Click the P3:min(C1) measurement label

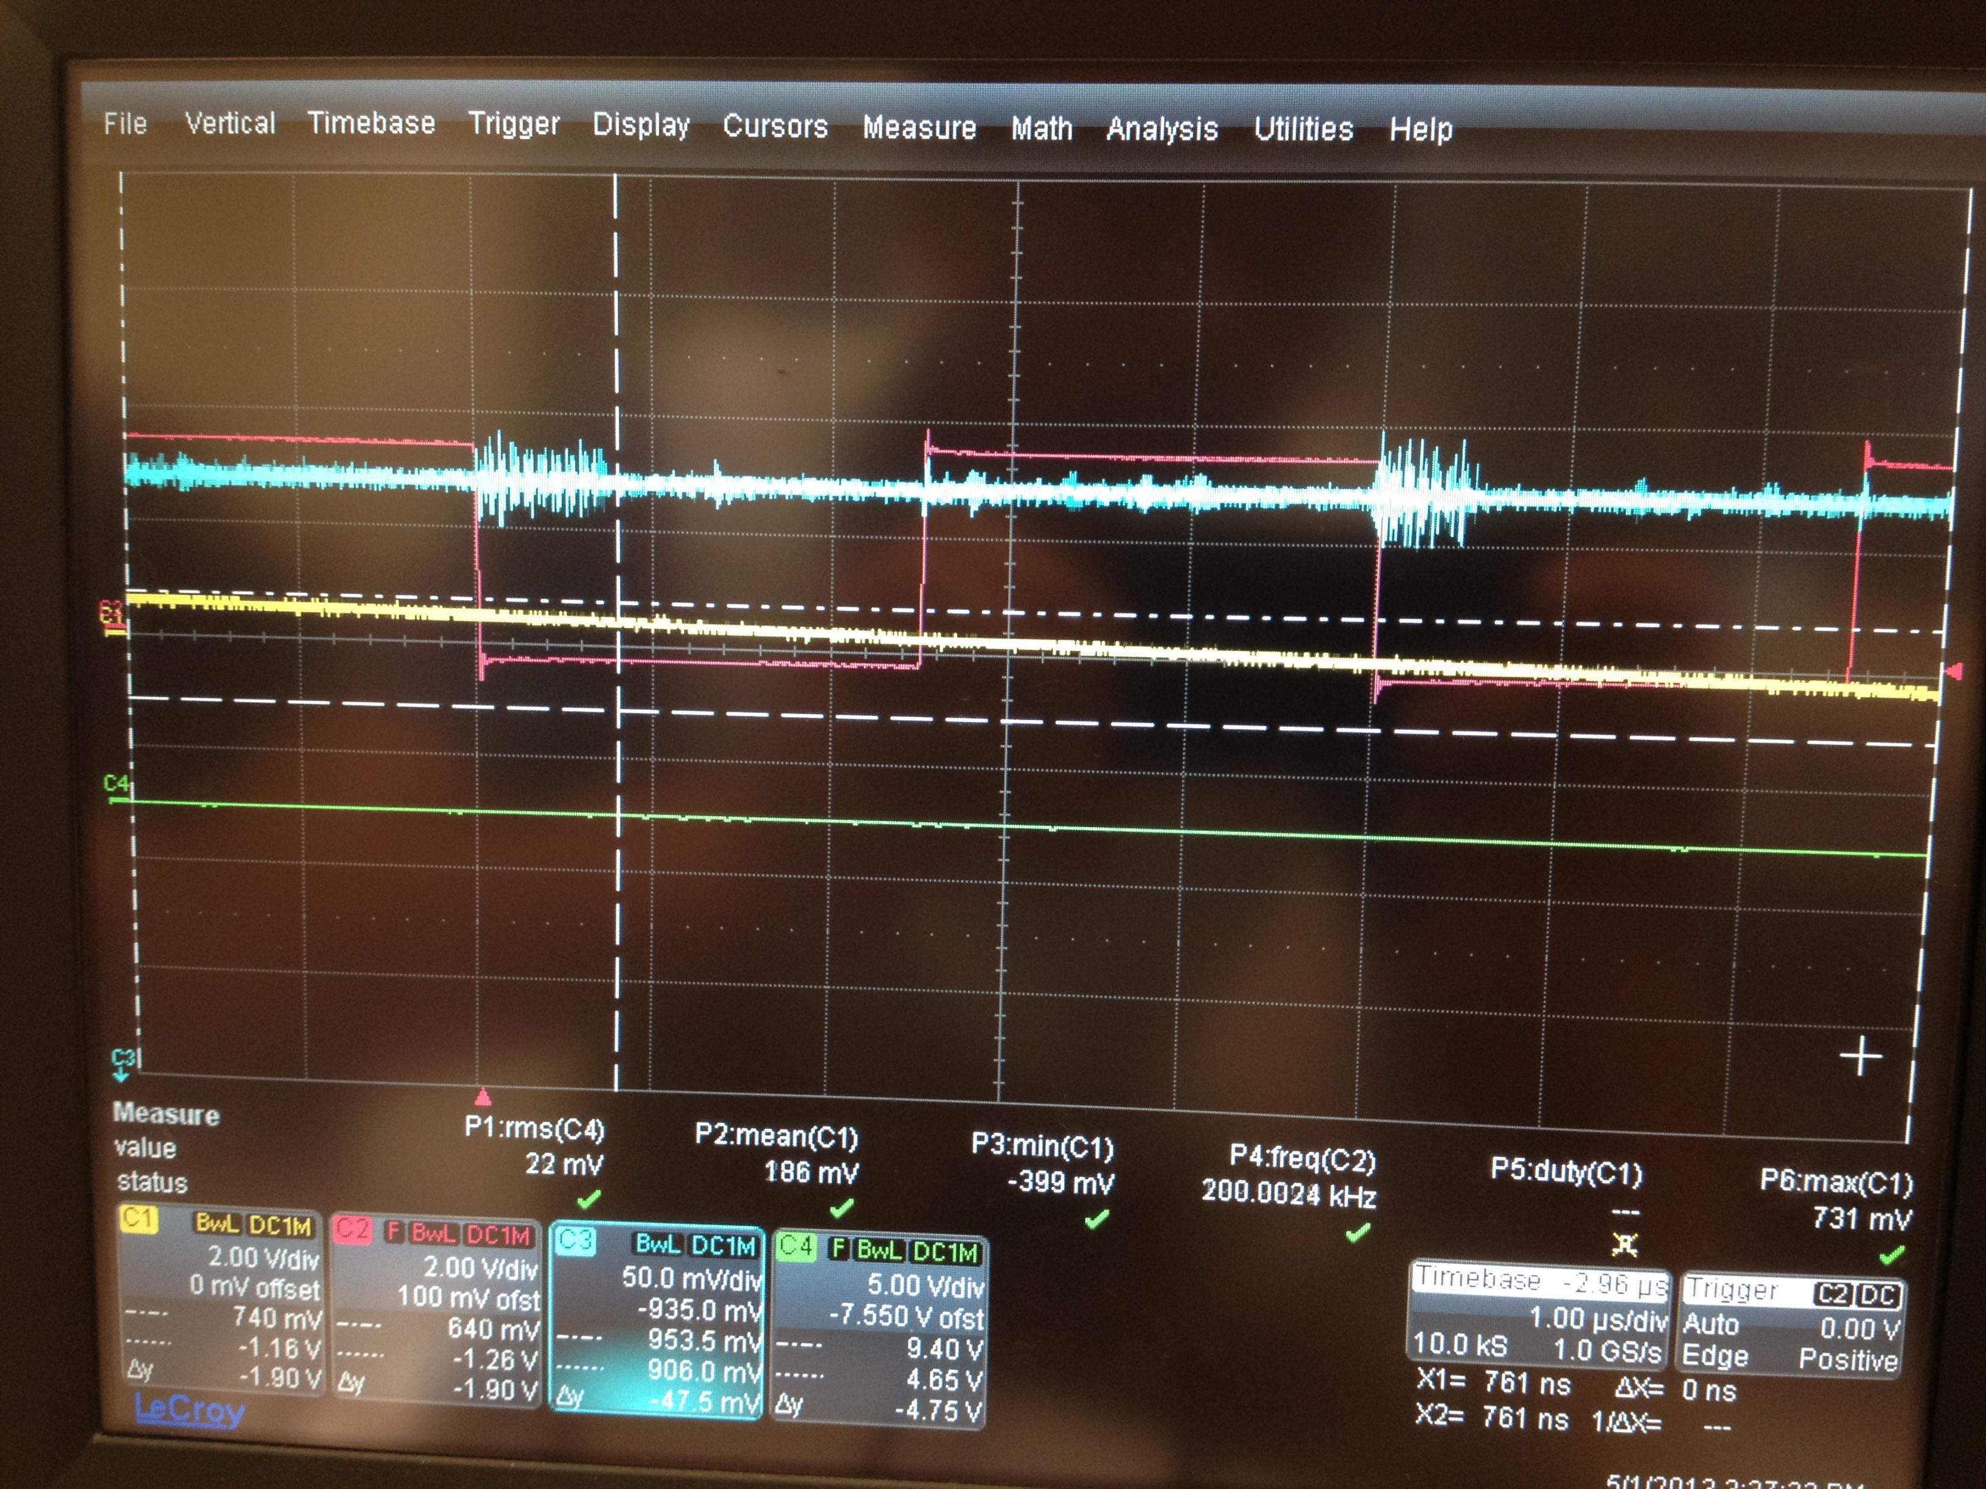click(1042, 1147)
